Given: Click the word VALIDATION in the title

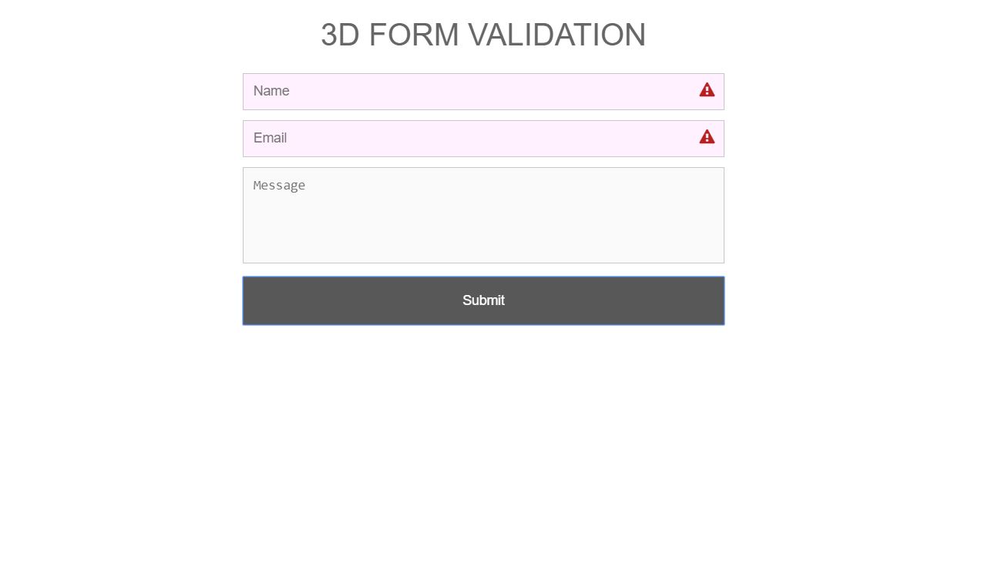Looking at the screenshot, I should pos(557,35).
